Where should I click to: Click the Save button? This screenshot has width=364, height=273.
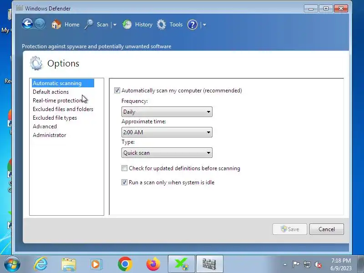290,229
